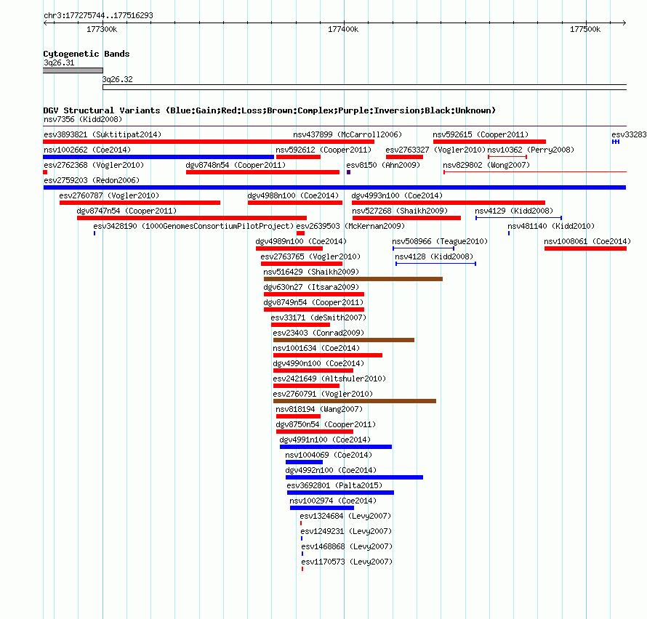Image resolution: width=647 pixels, height=619 pixels.
Task: Click the 177400k ruler position label
Action: [343, 29]
